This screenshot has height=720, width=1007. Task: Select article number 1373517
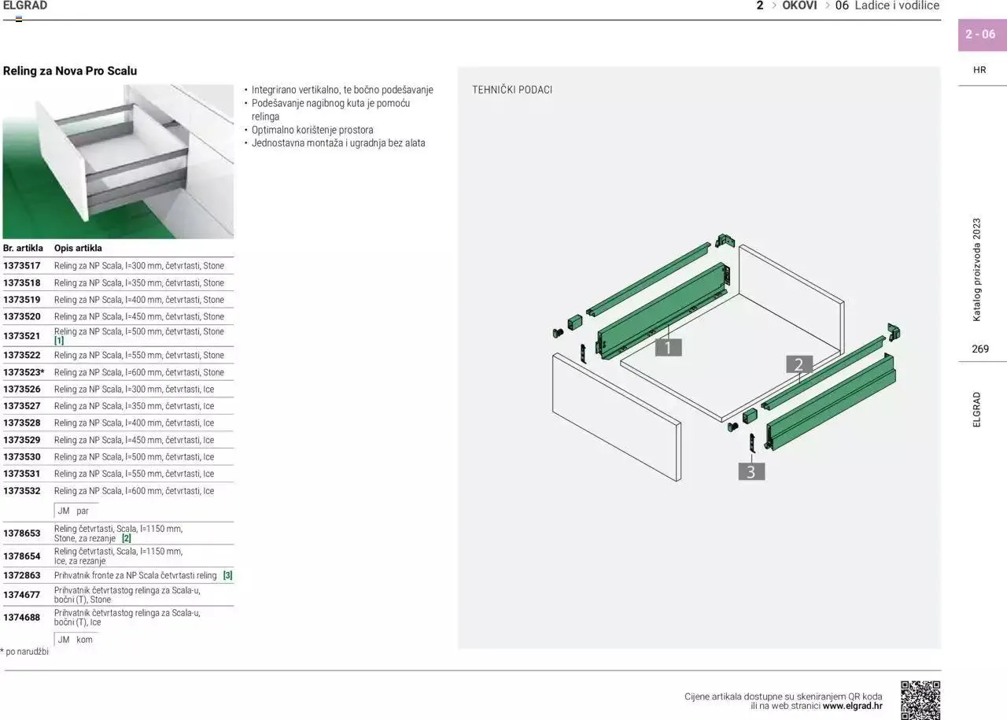tap(22, 266)
